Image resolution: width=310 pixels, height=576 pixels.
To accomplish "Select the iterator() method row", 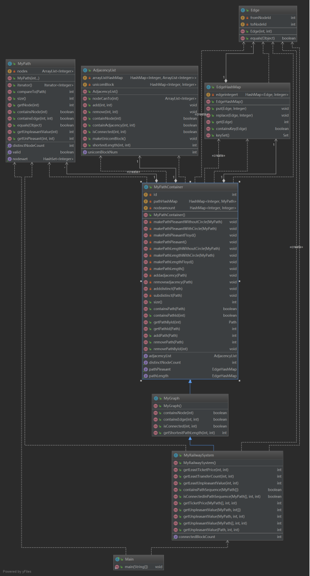I will tap(40, 85).
